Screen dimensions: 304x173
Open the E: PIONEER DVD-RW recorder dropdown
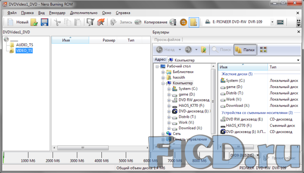point(272,22)
